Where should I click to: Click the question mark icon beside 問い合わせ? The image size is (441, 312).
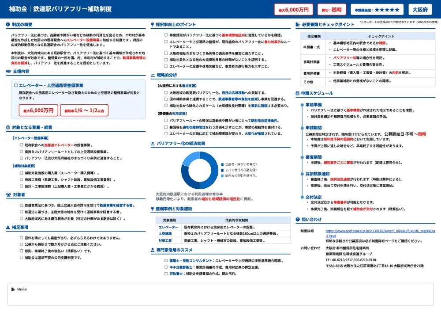coord(297,219)
